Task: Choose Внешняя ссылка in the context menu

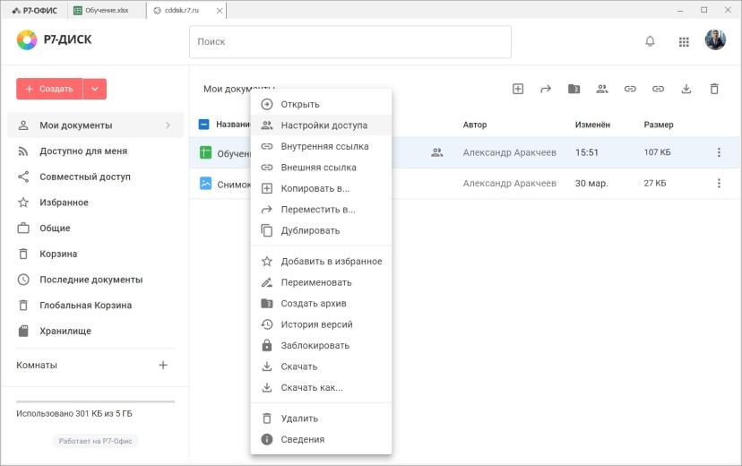Action: (x=322, y=168)
